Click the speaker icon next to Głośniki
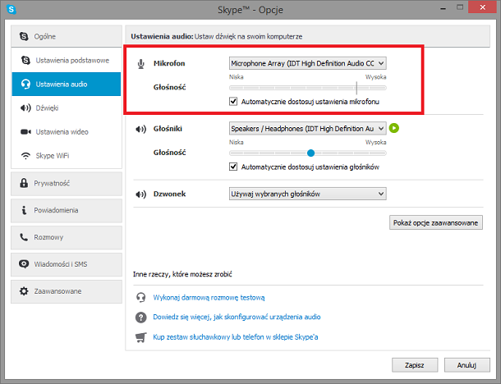Viewport: 501px width, 384px height. [141, 129]
